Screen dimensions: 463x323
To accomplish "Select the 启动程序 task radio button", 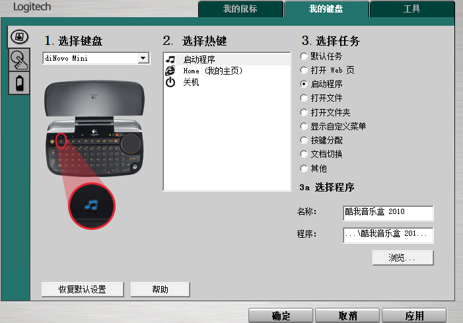I will coord(304,84).
